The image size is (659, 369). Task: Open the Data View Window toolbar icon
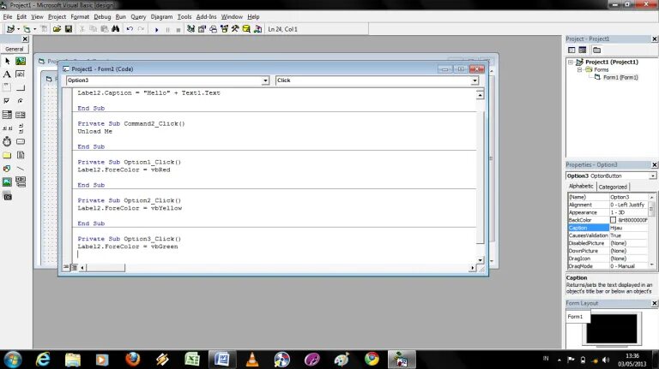247,29
